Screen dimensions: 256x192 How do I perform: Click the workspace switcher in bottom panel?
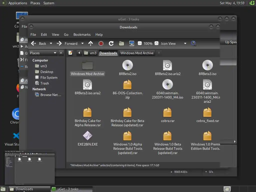point(227,189)
